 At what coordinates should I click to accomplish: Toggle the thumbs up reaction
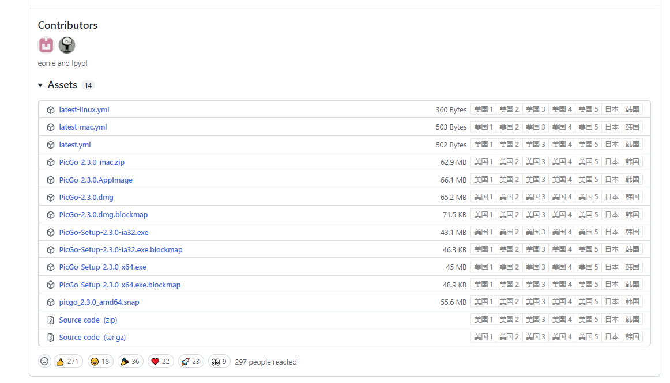click(67, 361)
